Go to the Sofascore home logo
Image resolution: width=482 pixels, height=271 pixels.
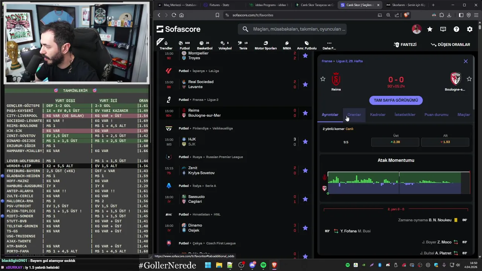point(178,29)
